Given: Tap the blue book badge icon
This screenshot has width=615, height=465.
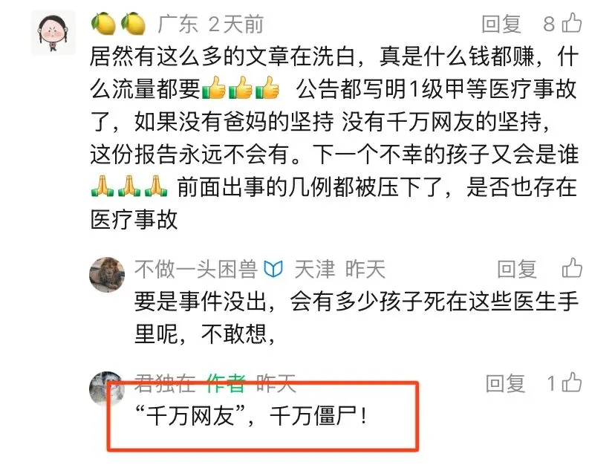Looking at the screenshot, I should (x=273, y=269).
